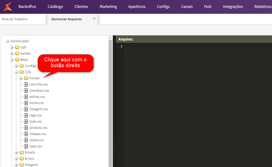Click the b2b folder icon
Image resolution: width=272 pixels, height=167 pixels.
point(17,47)
